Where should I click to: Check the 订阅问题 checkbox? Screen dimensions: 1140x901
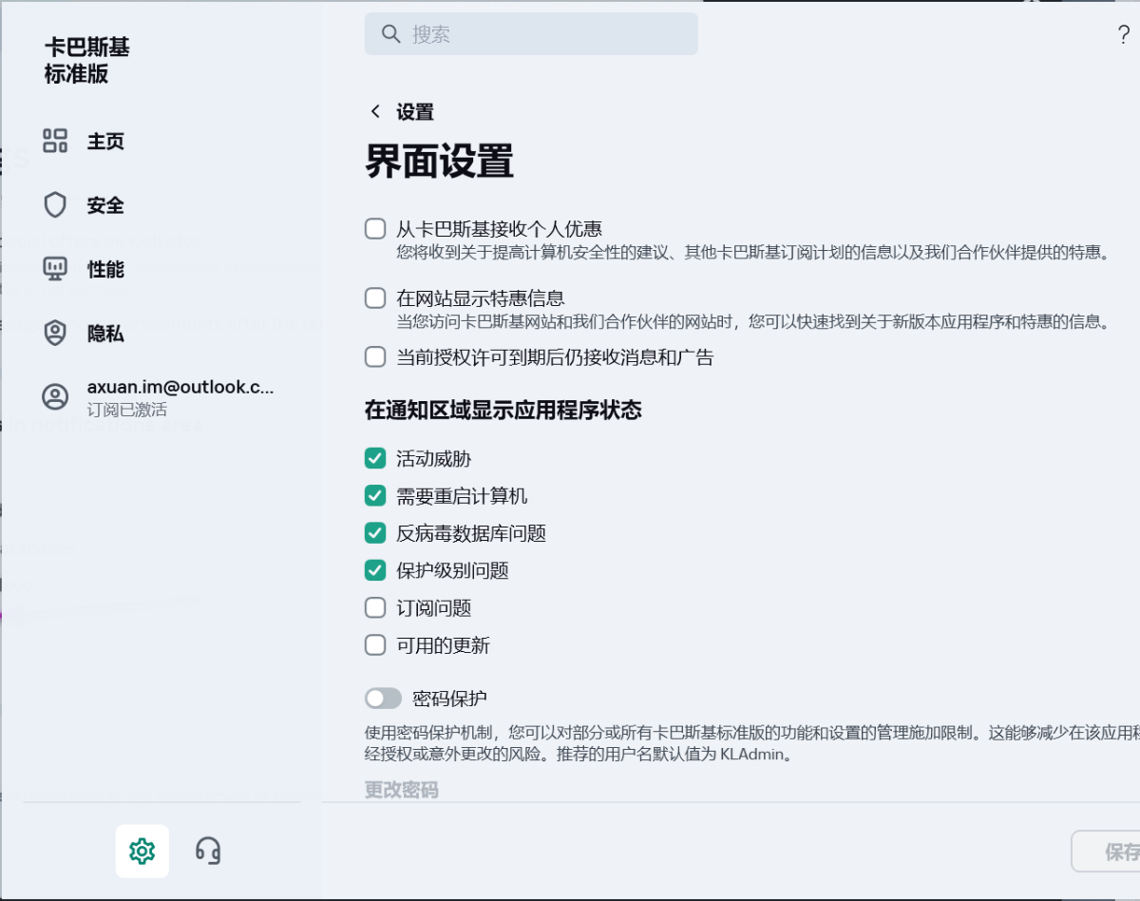[x=375, y=608]
